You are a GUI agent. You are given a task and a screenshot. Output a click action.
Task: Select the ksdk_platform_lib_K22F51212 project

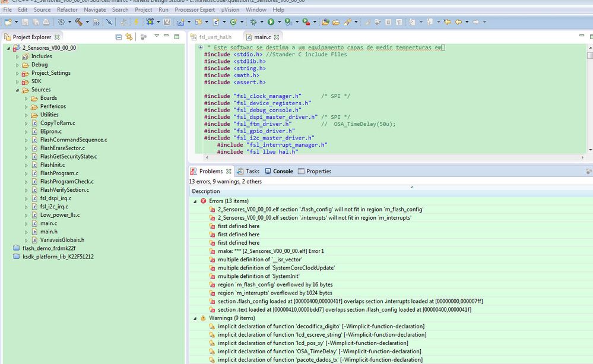(x=58, y=257)
